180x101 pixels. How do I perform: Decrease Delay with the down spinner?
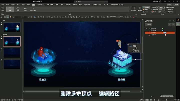tap(164, 12)
